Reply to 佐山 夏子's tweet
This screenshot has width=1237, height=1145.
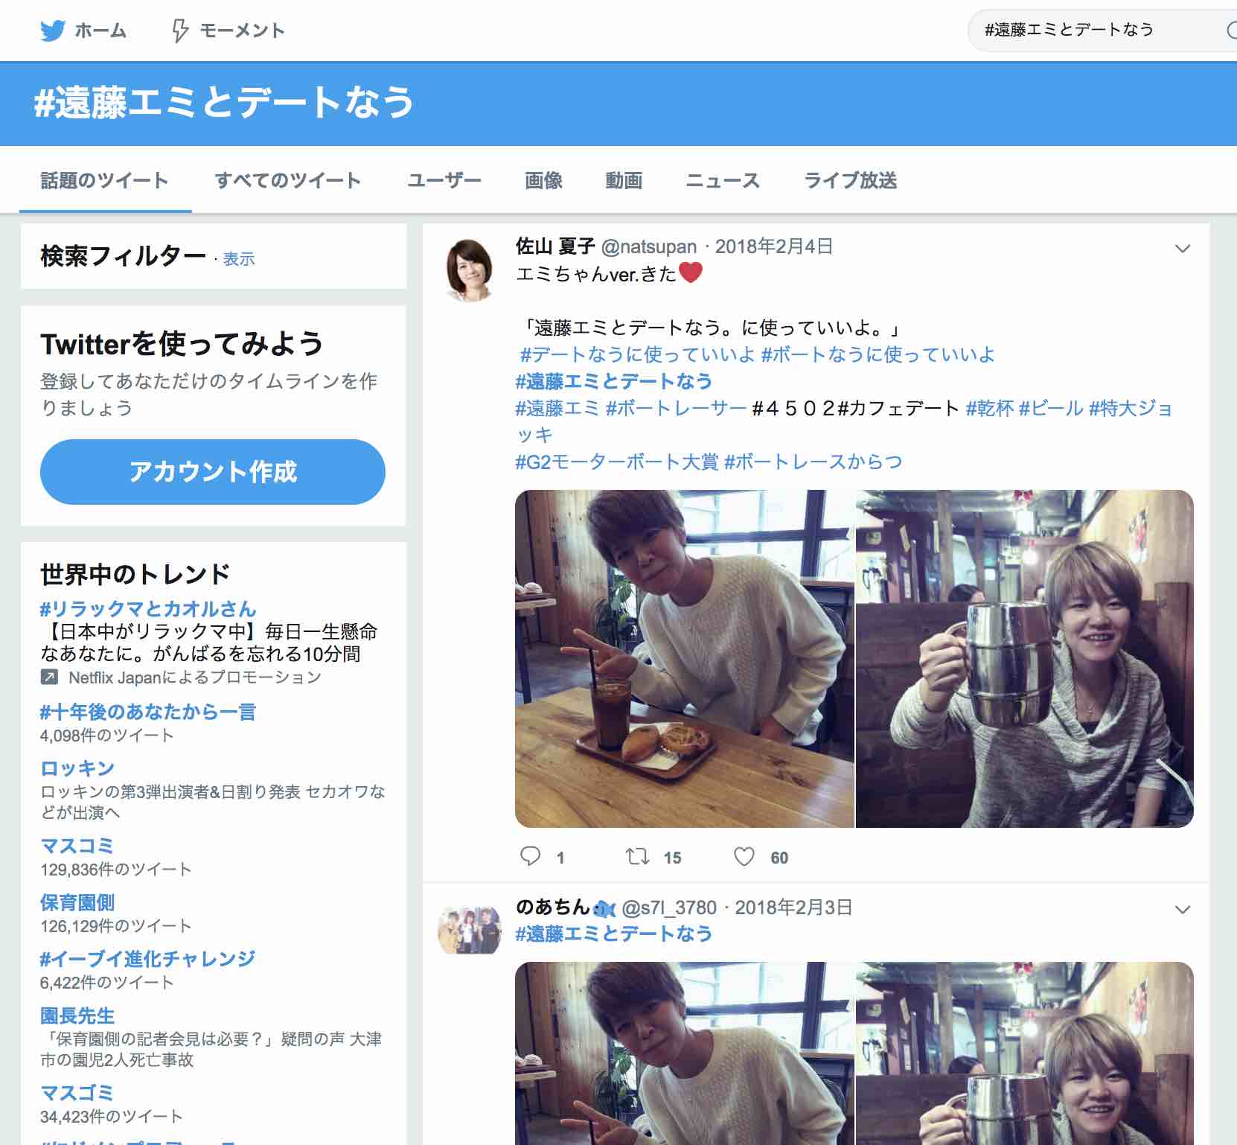[x=530, y=857]
